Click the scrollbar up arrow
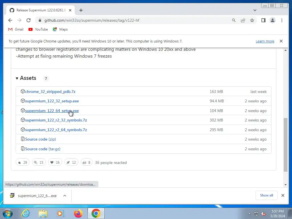292x219 pixels. (x=285, y=50)
